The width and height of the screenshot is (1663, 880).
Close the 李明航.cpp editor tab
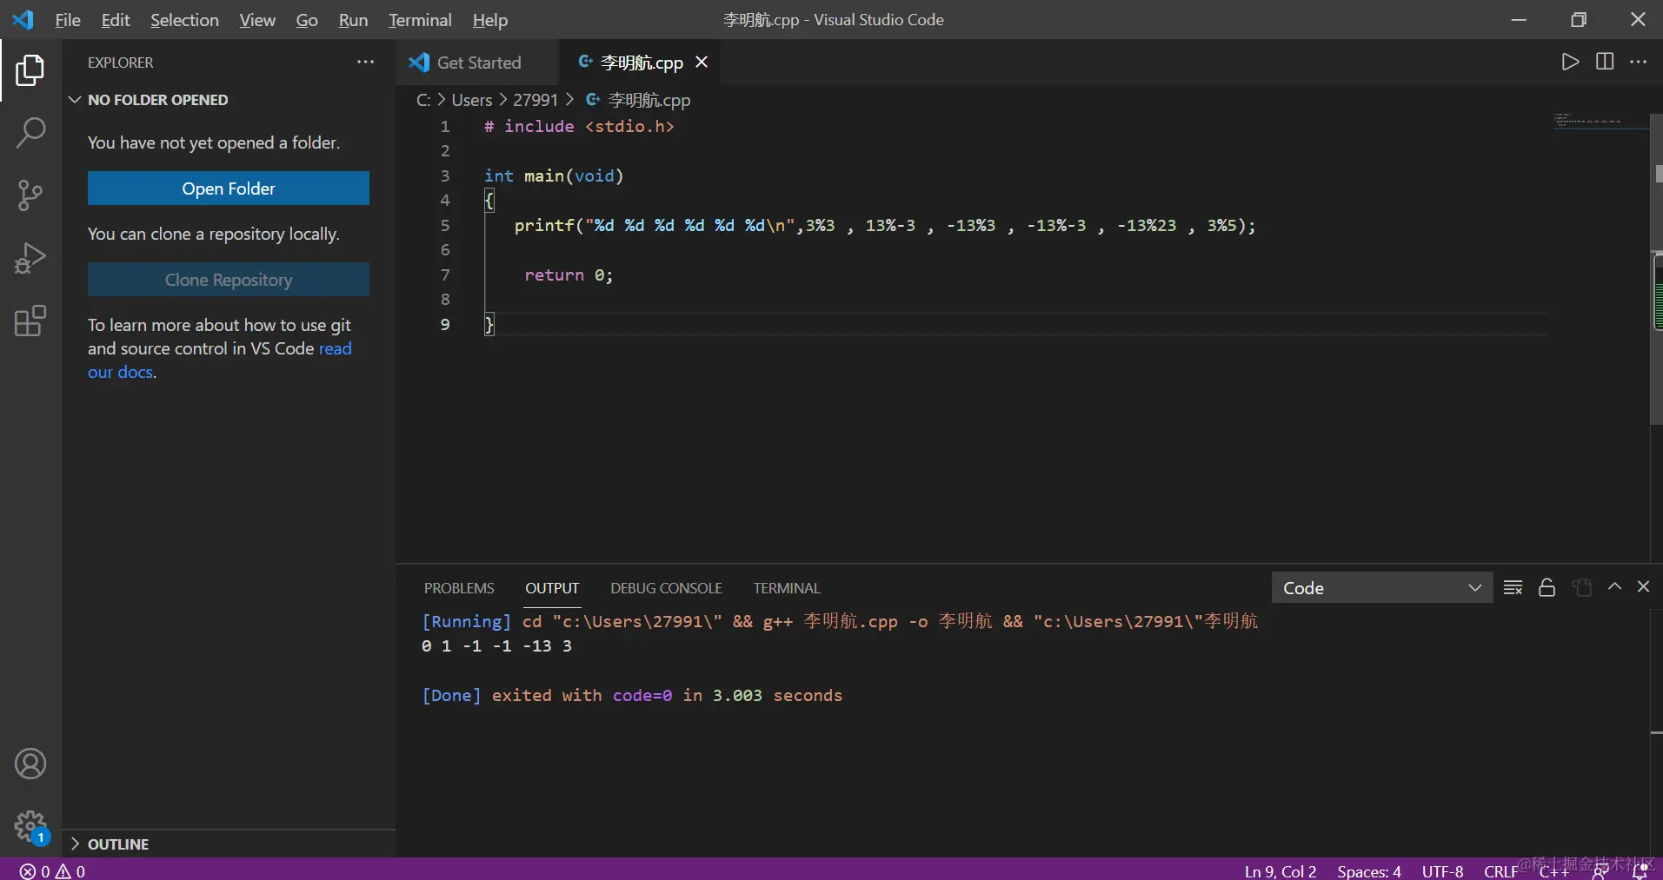(x=702, y=62)
